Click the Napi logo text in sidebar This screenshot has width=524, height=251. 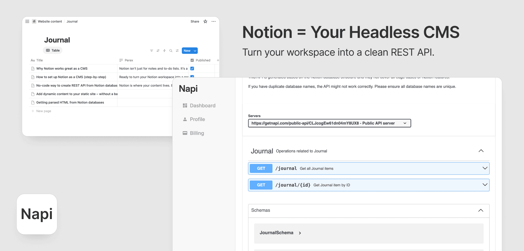tap(188, 89)
